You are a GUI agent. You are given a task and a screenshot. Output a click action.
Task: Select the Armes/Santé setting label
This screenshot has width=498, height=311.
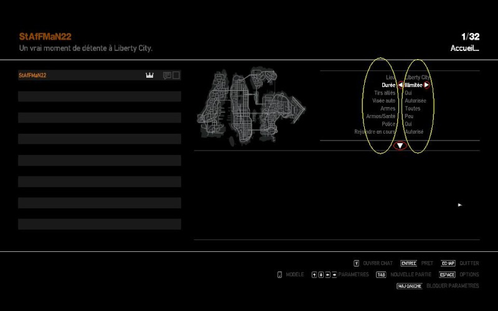pyautogui.click(x=380, y=116)
